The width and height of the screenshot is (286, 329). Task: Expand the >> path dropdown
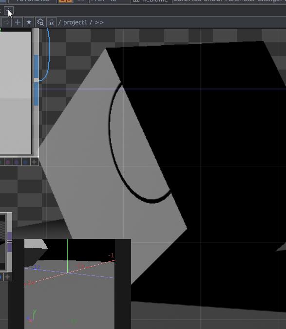99,22
